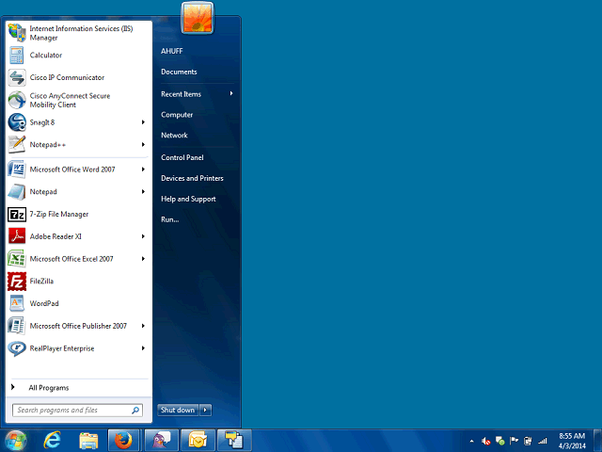Expand Notepad++ jump list arrow
This screenshot has width=602, height=452.
[143, 144]
